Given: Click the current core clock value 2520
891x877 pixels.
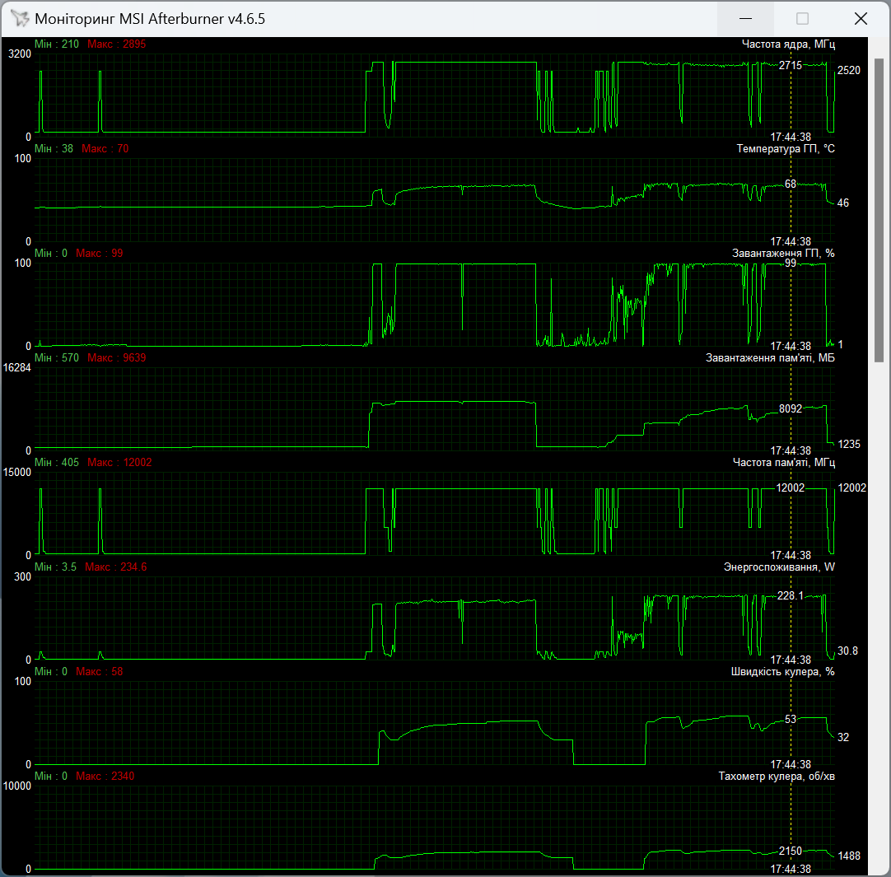Looking at the screenshot, I should (x=849, y=71).
